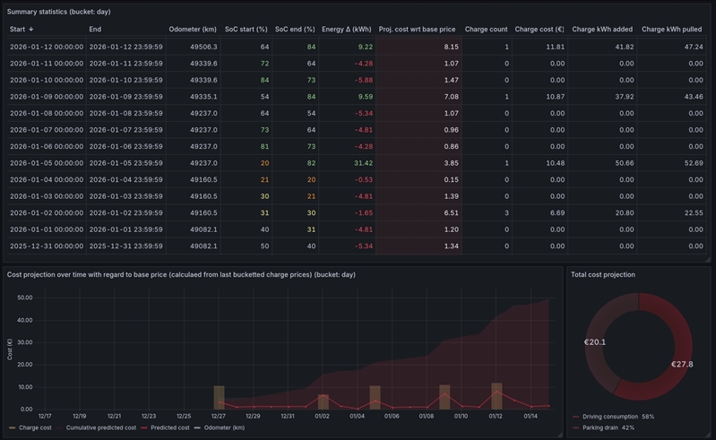Screen dimensions: 716x440
Task: Click Charge kWh pulled column header
Action: tap(672, 30)
